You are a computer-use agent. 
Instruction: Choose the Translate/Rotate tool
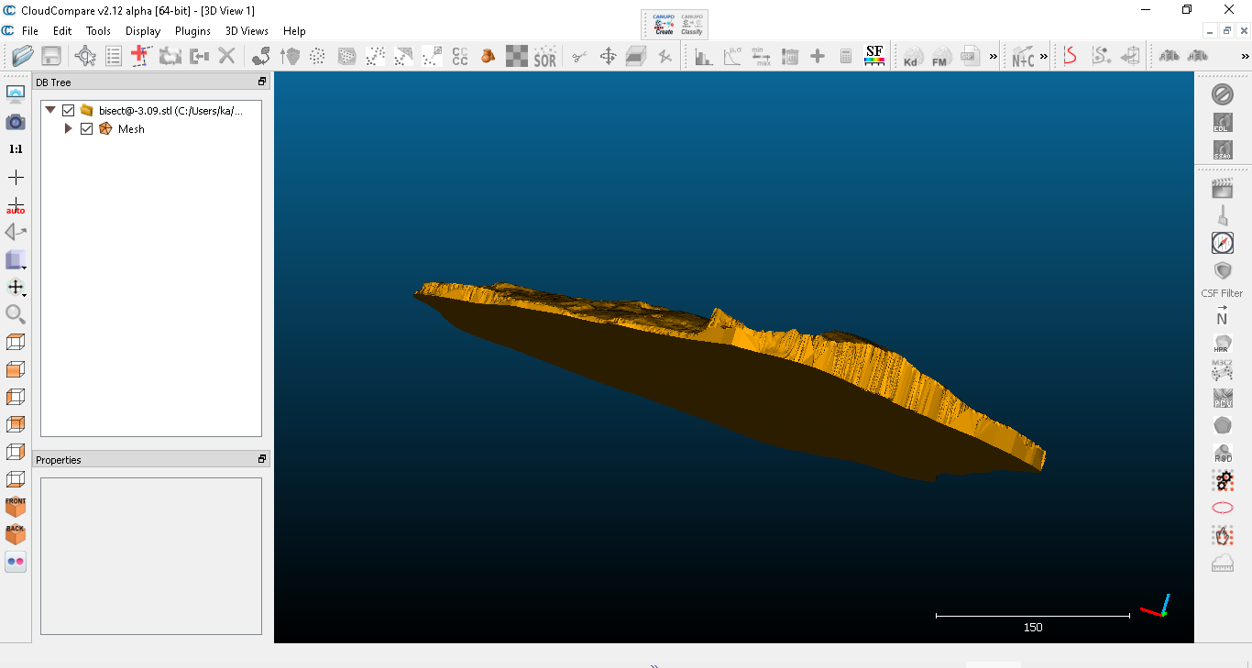608,57
